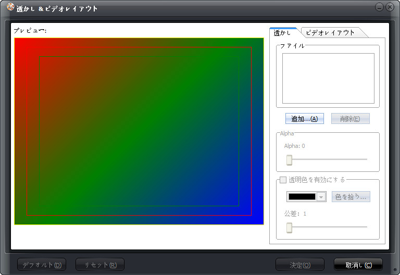Click the プレビュー label
This screenshot has height=275, width=400.
coord(30,31)
